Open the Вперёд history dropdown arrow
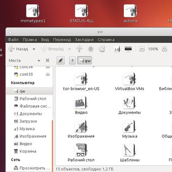Viewport: 172px width, 172px height. click(x=70, y=49)
